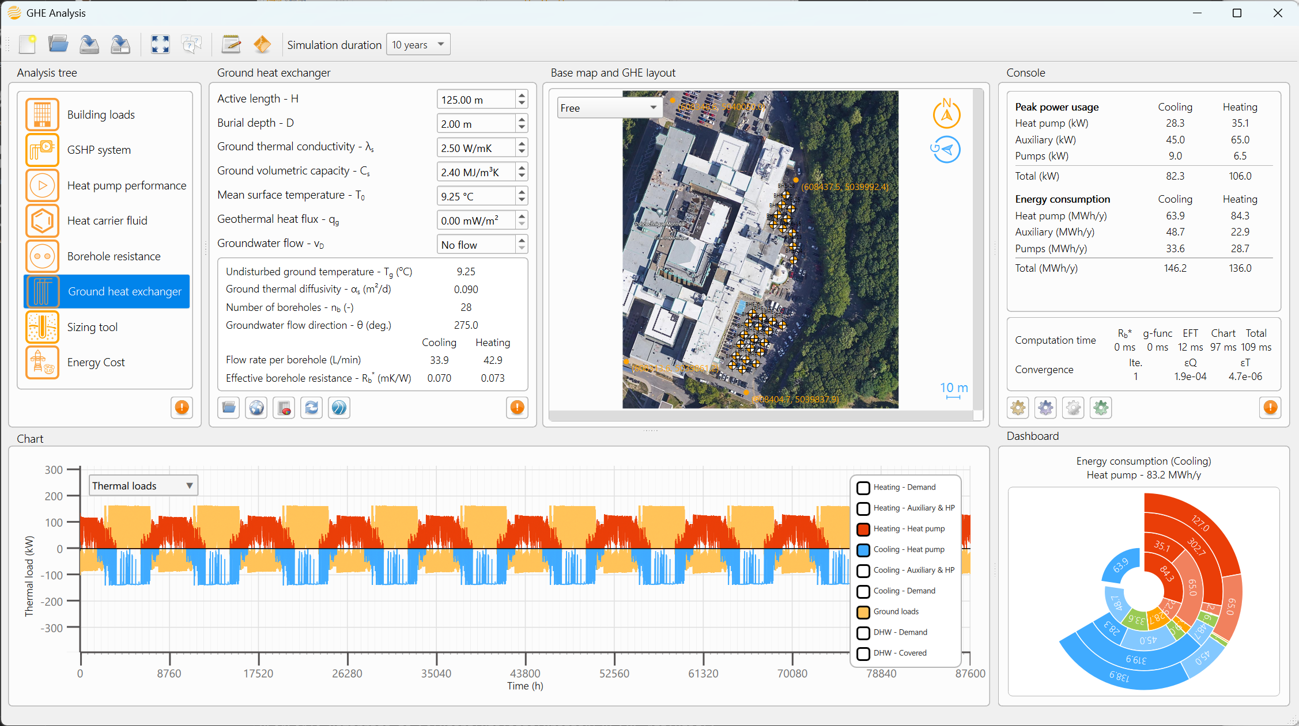The image size is (1299, 726).
Task: Hide the Ground loads series
Action: (863, 612)
